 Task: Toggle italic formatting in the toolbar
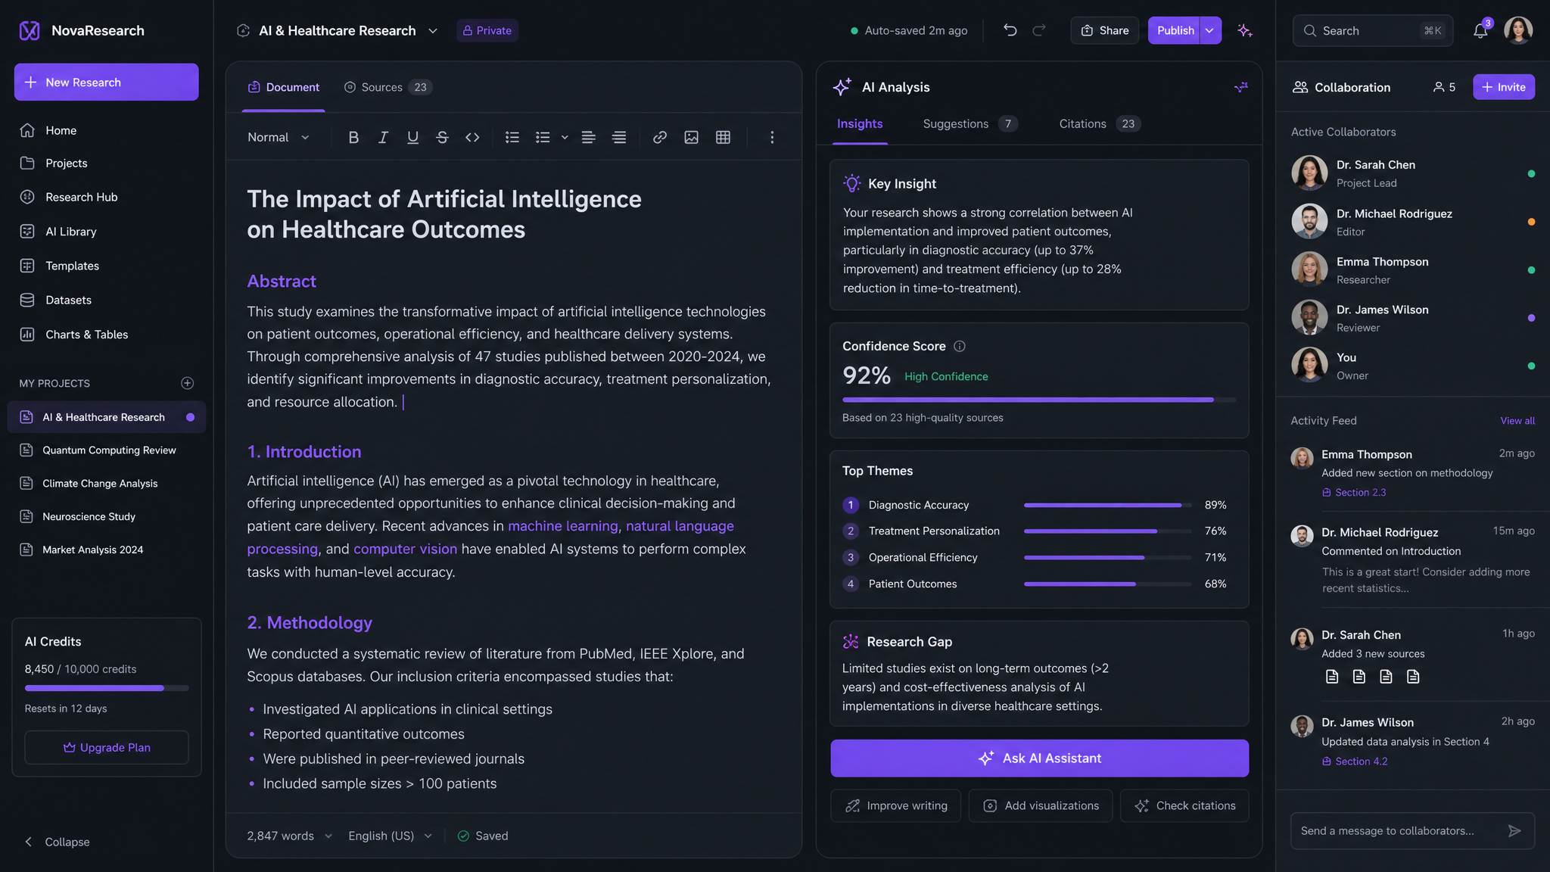point(383,137)
